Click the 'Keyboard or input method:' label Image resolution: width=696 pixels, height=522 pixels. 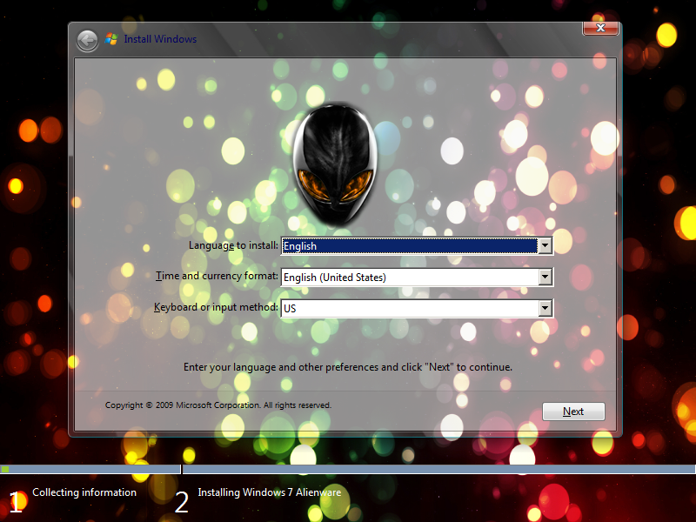coord(216,307)
